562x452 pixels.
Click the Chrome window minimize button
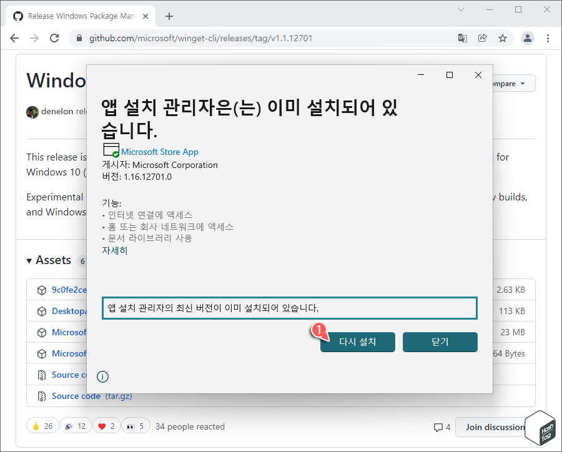click(490, 9)
